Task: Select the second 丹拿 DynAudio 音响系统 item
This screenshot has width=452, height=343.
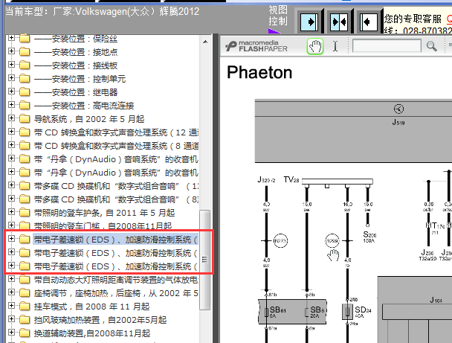Action: click(x=116, y=173)
